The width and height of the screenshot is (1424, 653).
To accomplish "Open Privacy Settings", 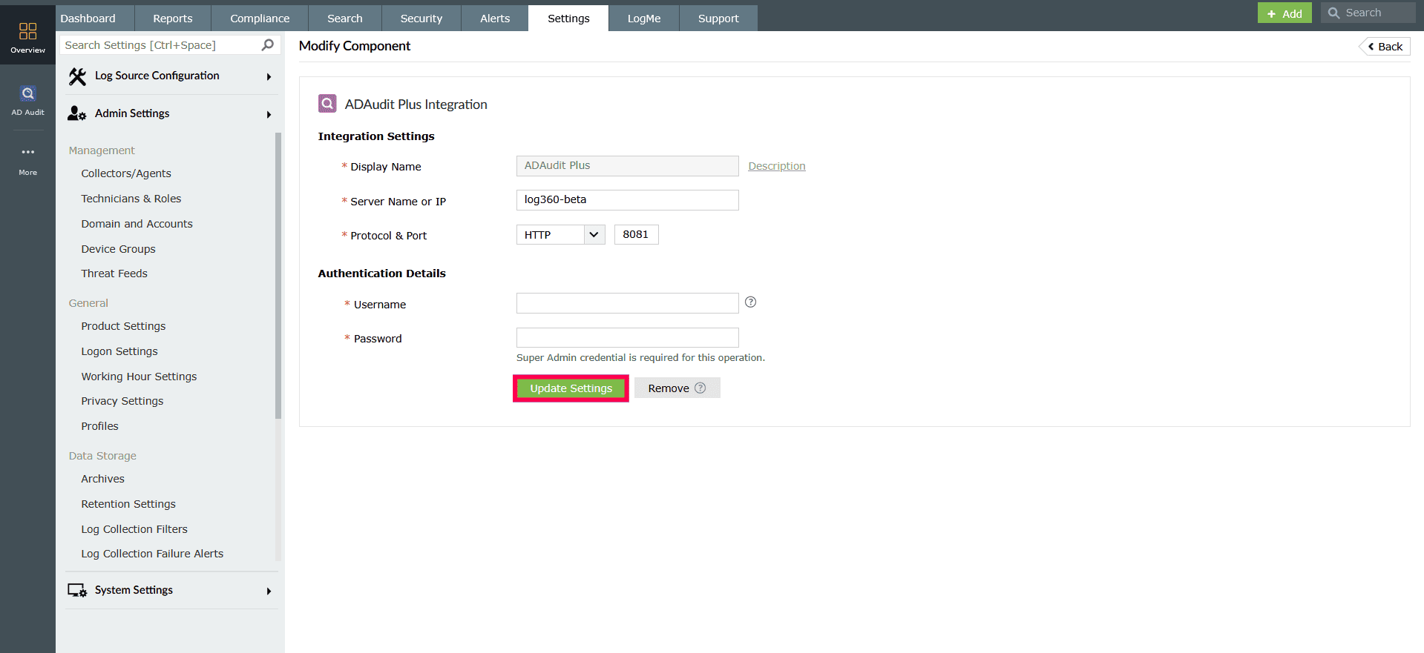I will click(122, 401).
